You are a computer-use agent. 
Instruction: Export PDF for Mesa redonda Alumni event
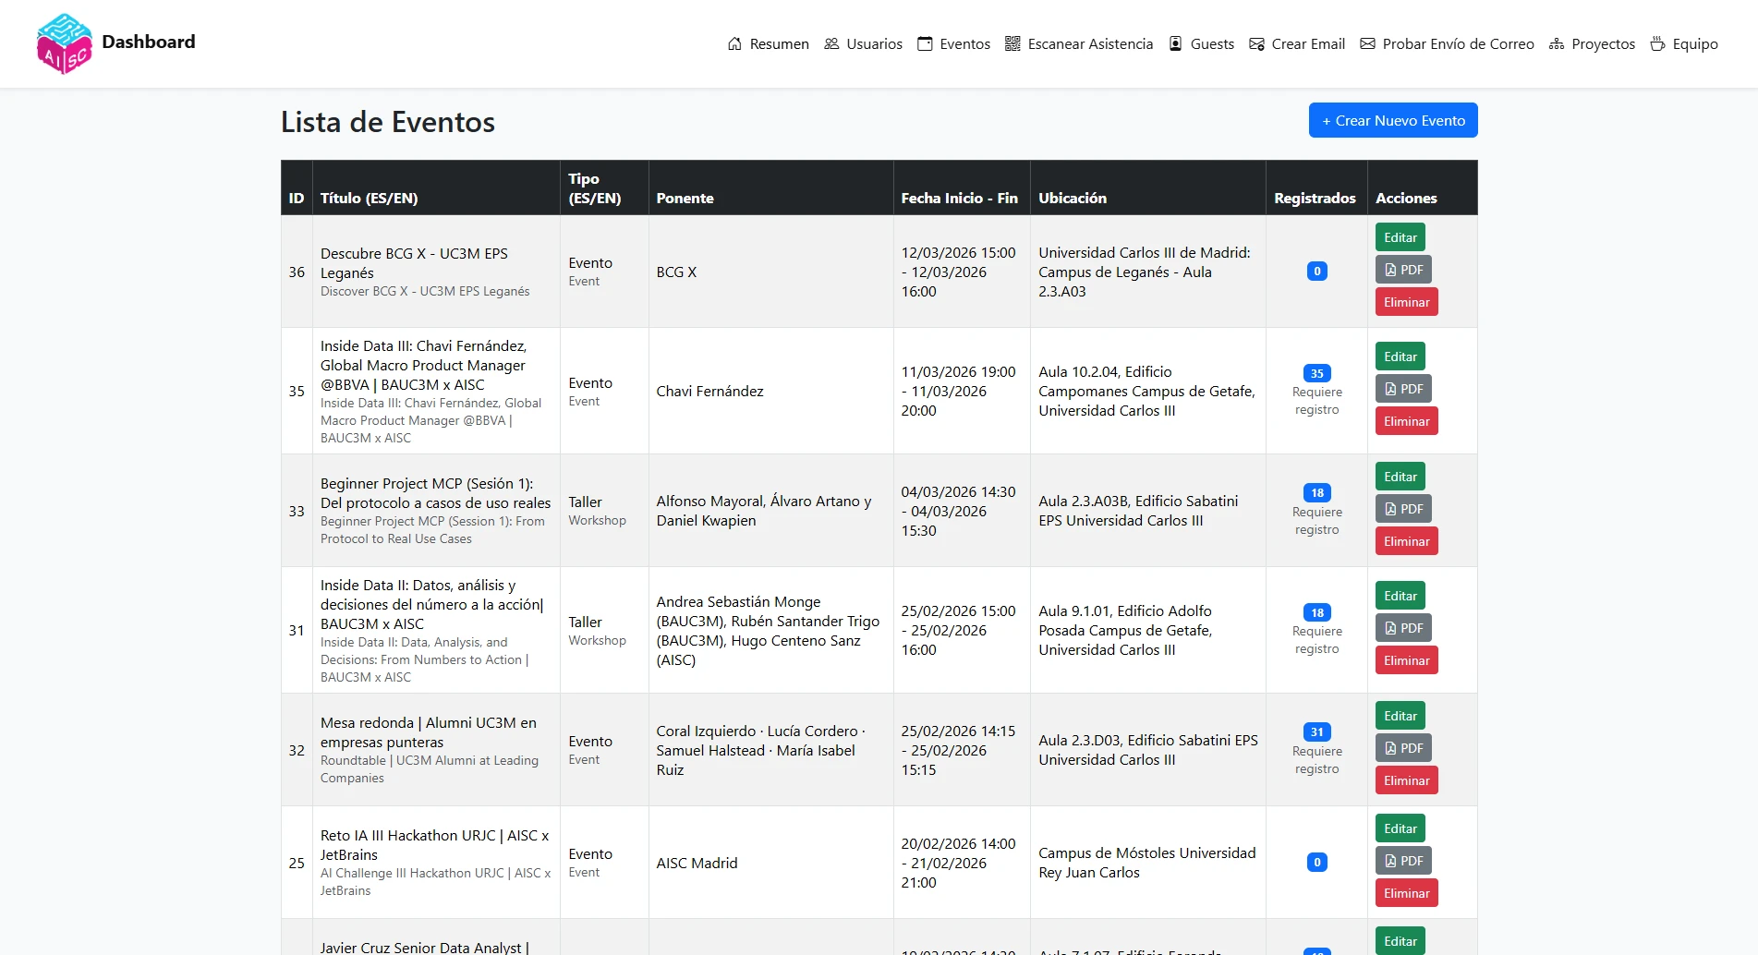[x=1403, y=748]
